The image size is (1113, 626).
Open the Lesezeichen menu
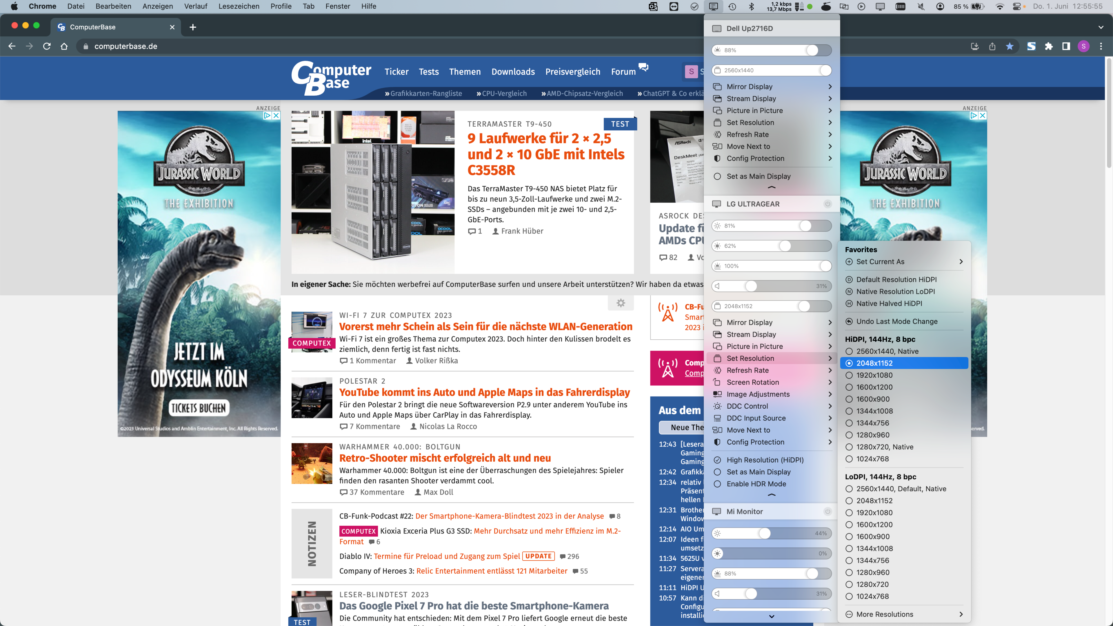pyautogui.click(x=239, y=6)
